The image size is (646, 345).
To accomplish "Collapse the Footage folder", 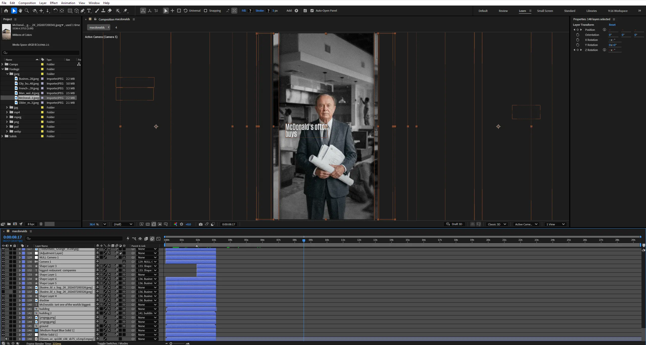I will (x=3, y=69).
